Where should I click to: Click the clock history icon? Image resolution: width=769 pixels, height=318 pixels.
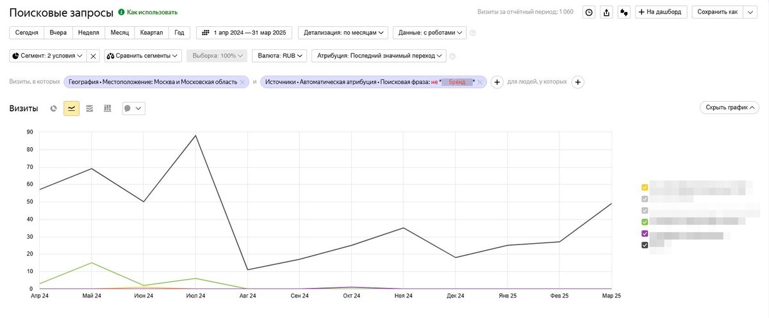coord(589,12)
